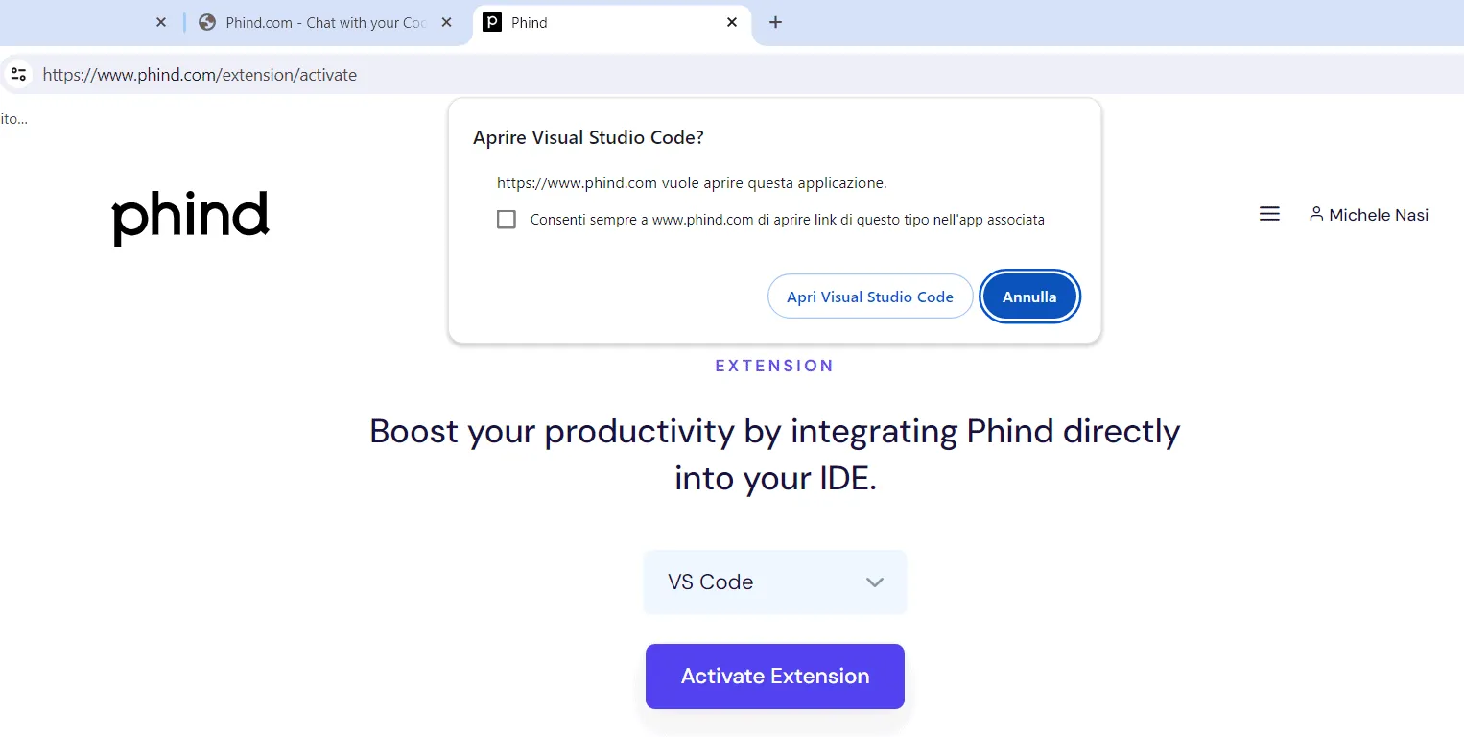Click the Phind logo
1464x737 pixels.
click(x=190, y=217)
